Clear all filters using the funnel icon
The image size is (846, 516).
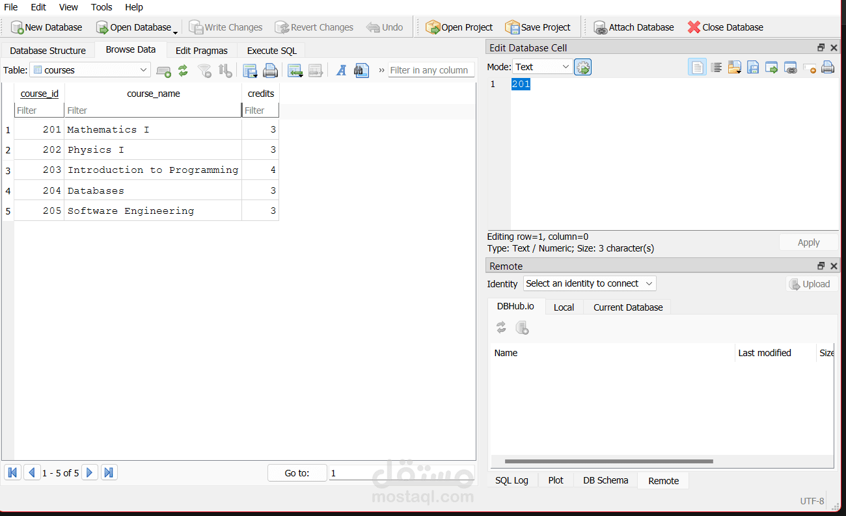click(204, 70)
